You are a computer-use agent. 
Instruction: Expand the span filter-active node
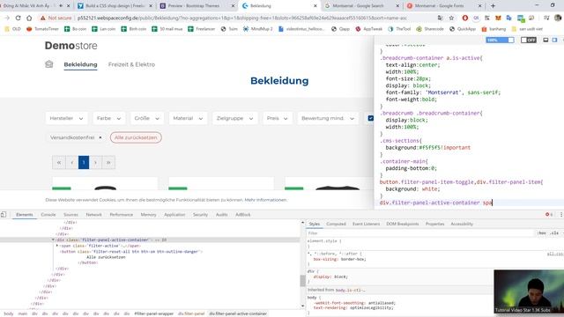57,246
